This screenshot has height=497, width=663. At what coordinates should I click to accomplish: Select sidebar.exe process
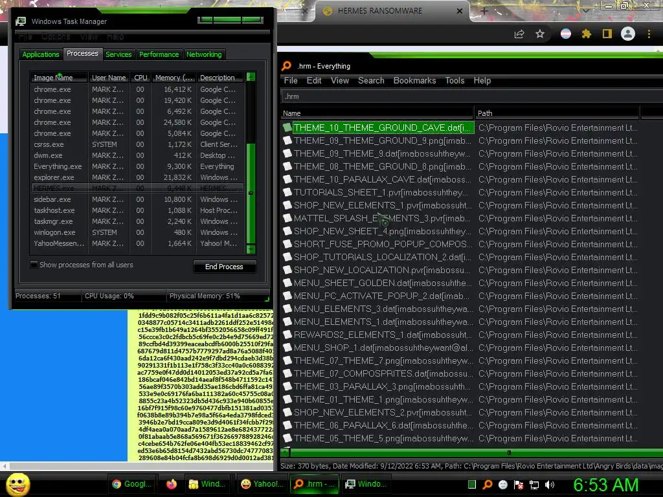(137, 199)
